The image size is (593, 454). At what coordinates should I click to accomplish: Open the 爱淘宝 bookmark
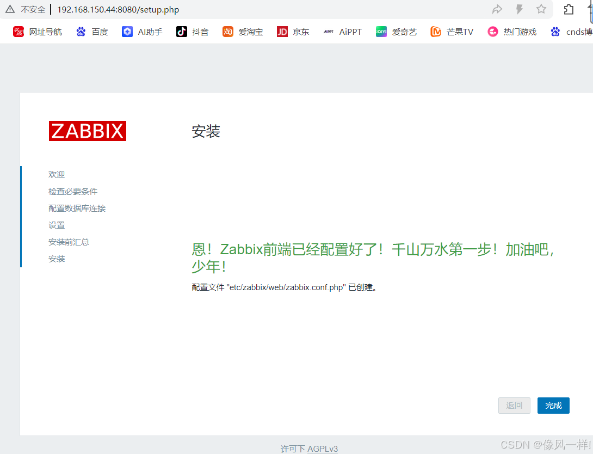243,32
